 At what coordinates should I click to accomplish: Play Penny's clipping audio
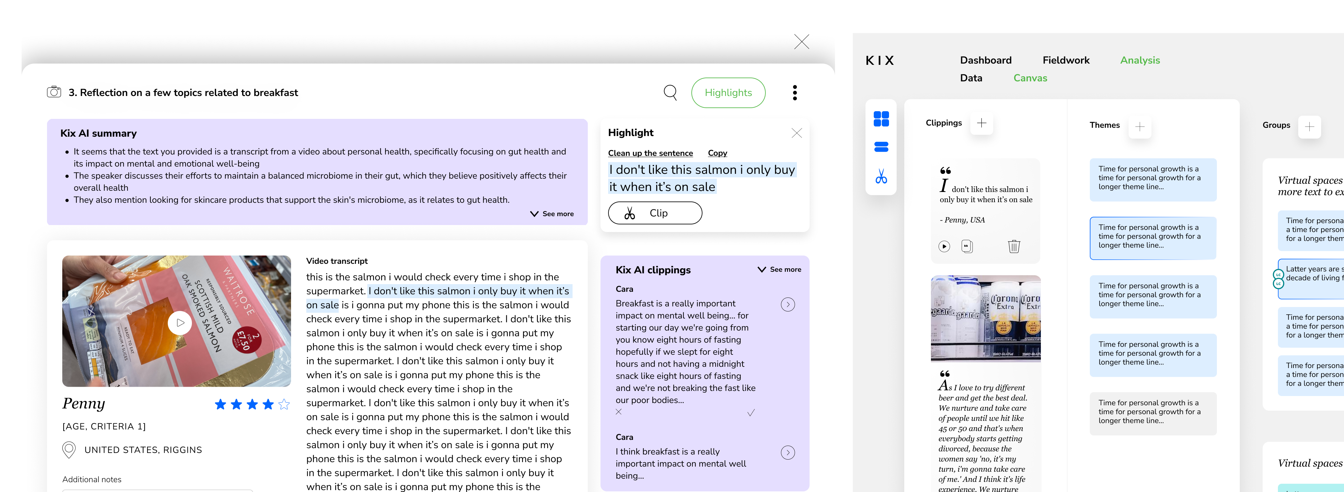[x=944, y=246]
